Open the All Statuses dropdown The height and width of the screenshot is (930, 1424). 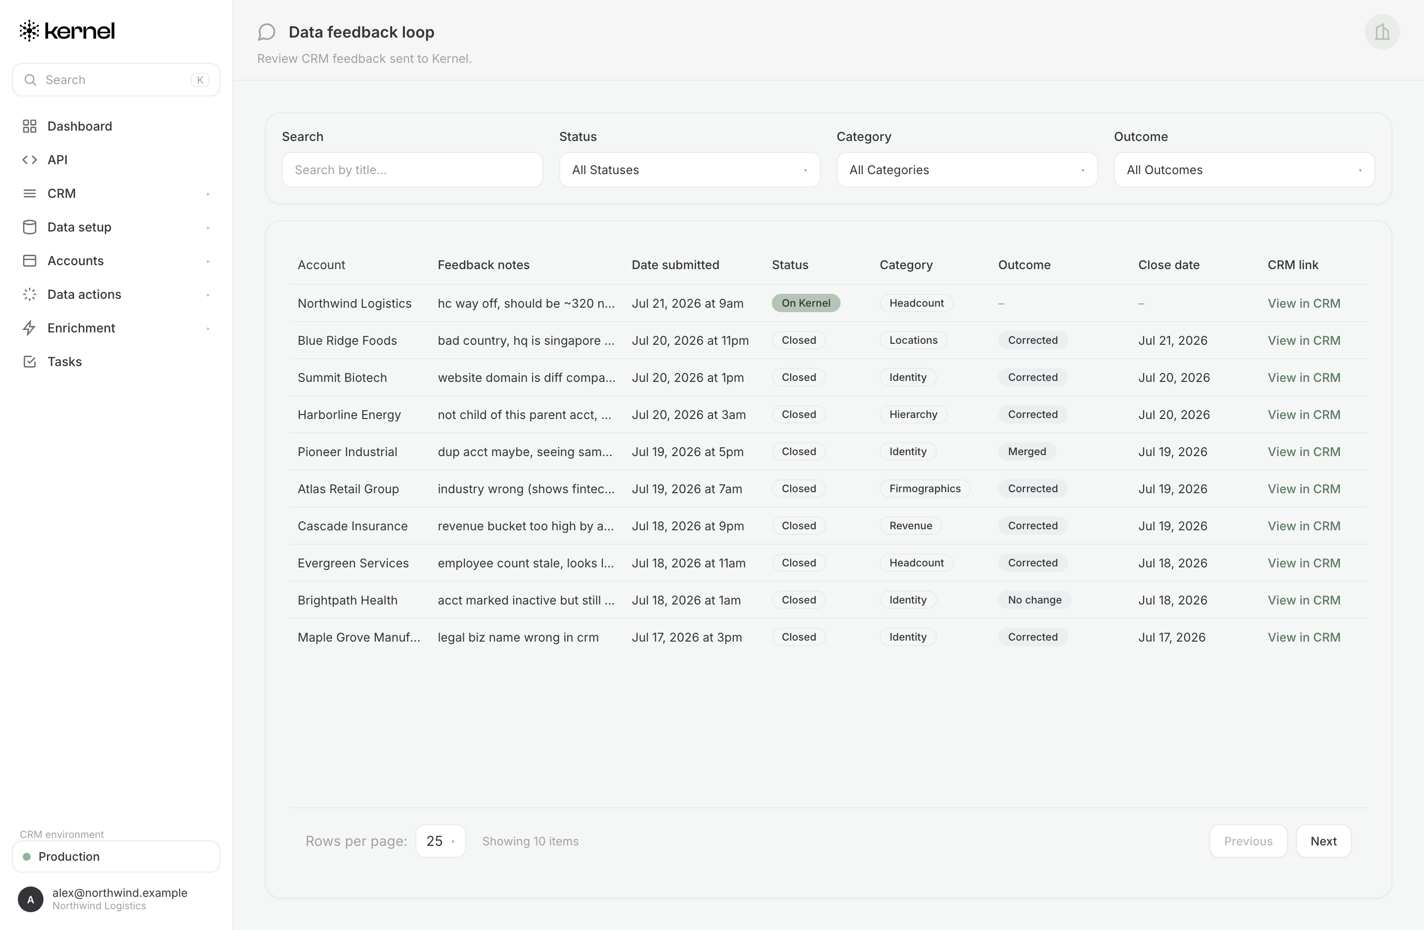[x=689, y=170]
